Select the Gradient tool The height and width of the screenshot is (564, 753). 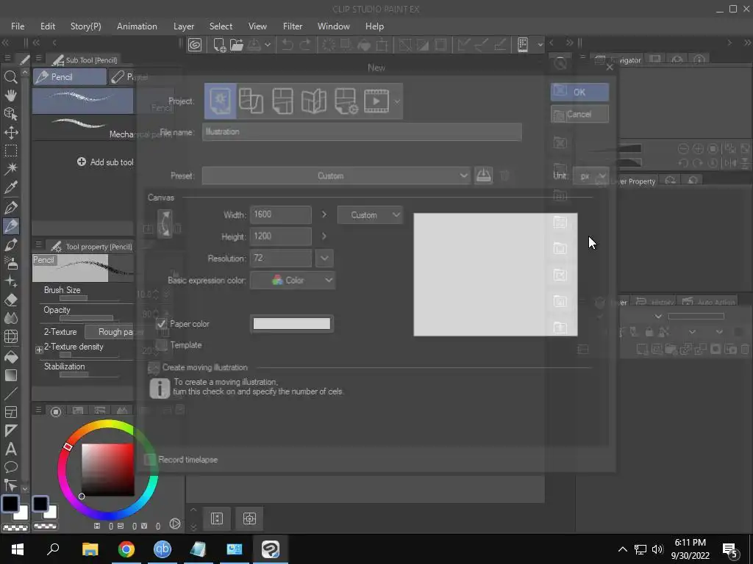click(x=10, y=375)
